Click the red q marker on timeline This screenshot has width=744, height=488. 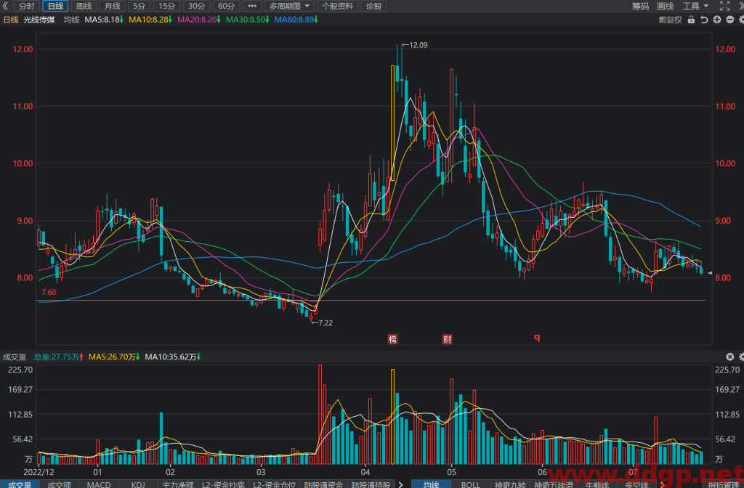537,337
